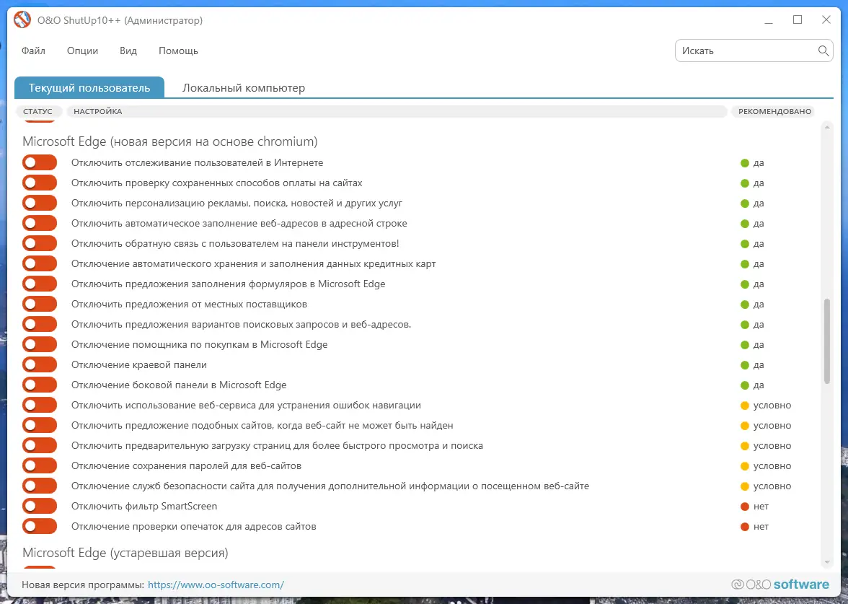Toggle password saving for websites switch
Viewport: 848px width, 604px height.
coord(40,465)
